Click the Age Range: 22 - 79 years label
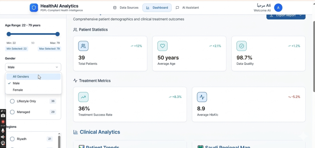The image size is (315, 148). [x=23, y=25]
